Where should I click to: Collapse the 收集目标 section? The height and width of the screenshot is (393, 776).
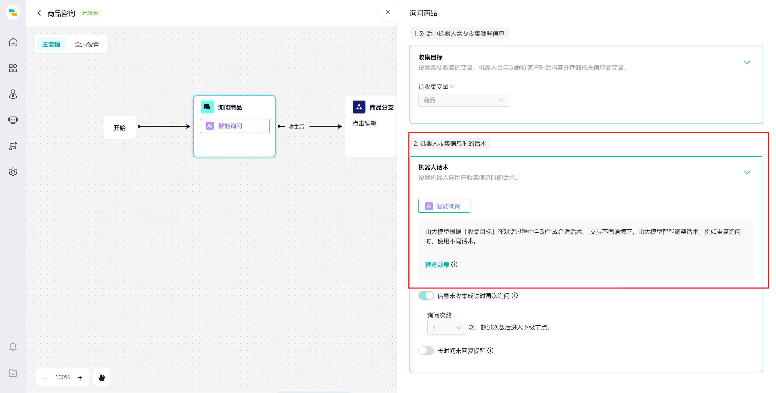(x=747, y=62)
